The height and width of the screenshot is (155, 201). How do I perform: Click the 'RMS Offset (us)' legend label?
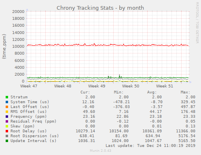pyautogui.click(x=29, y=112)
